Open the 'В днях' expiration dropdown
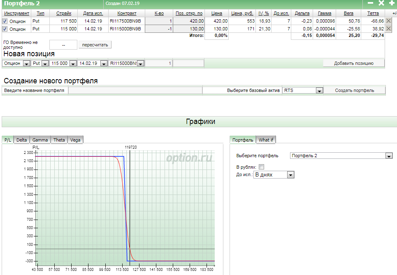The image size is (397, 275). pos(290,175)
